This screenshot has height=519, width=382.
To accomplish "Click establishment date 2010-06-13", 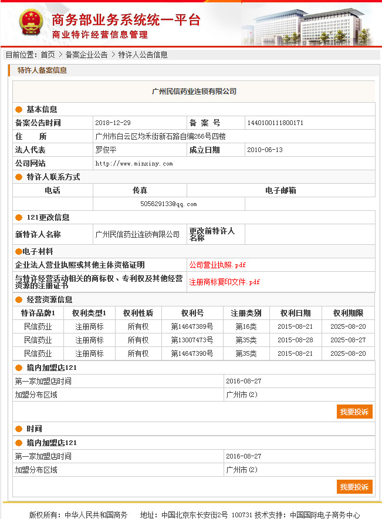I will (265, 150).
